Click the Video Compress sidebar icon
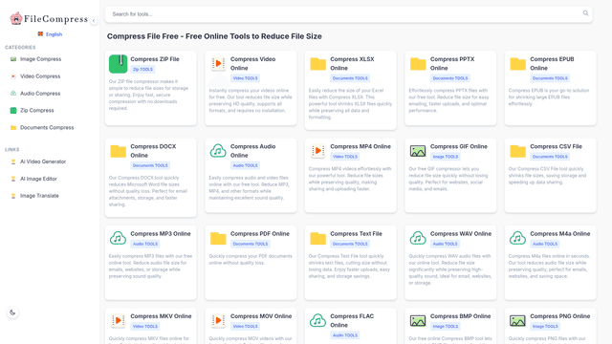Image resolution: width=612 pixels, height=344 pixels. (x=13, y=76)
